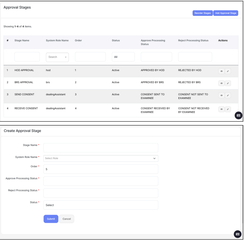The height and width of the screenshot is (241, 244).
Task: Select the RECEIVE CONSENT stage name cell
Action: point(26,108)
